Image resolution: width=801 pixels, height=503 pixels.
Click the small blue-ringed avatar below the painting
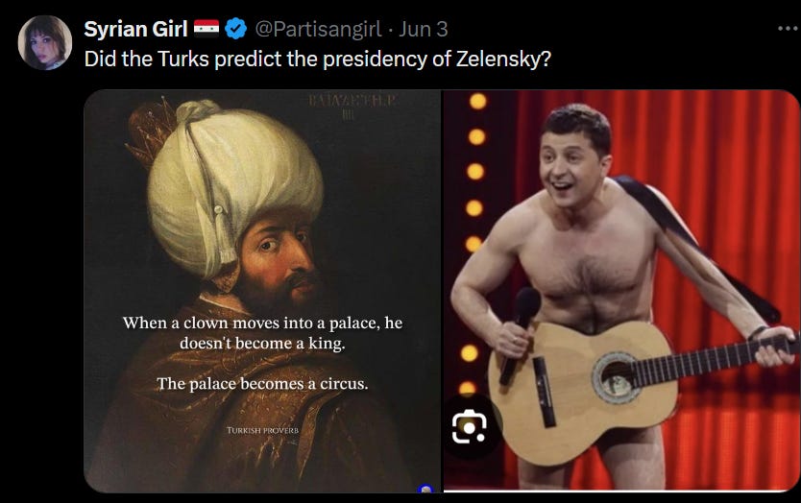[x=425, y=489]
